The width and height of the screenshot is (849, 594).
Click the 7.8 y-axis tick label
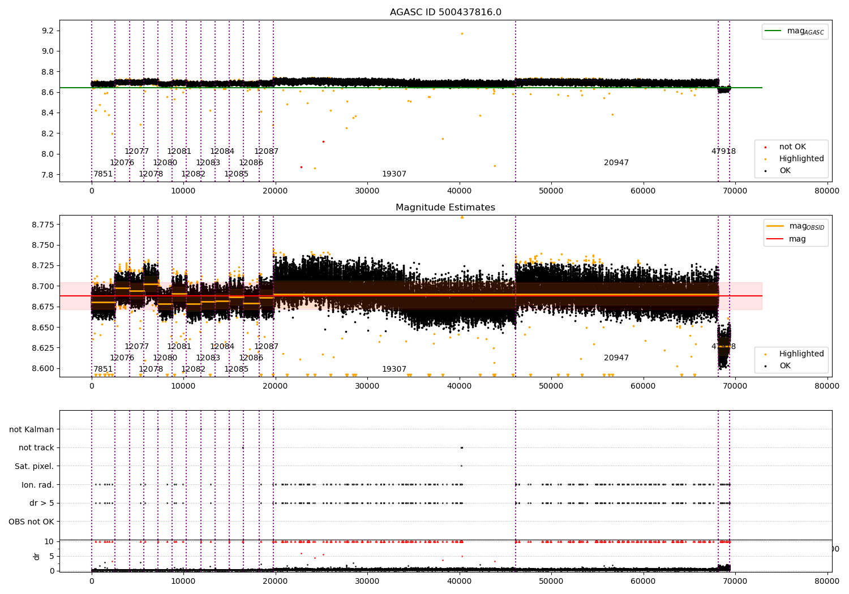point(48,175)
